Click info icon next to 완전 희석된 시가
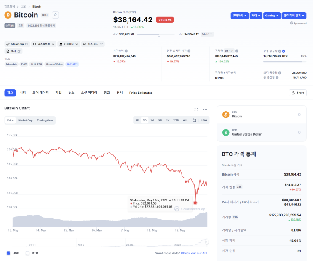 pyautogui.click(x=189, y=51)
